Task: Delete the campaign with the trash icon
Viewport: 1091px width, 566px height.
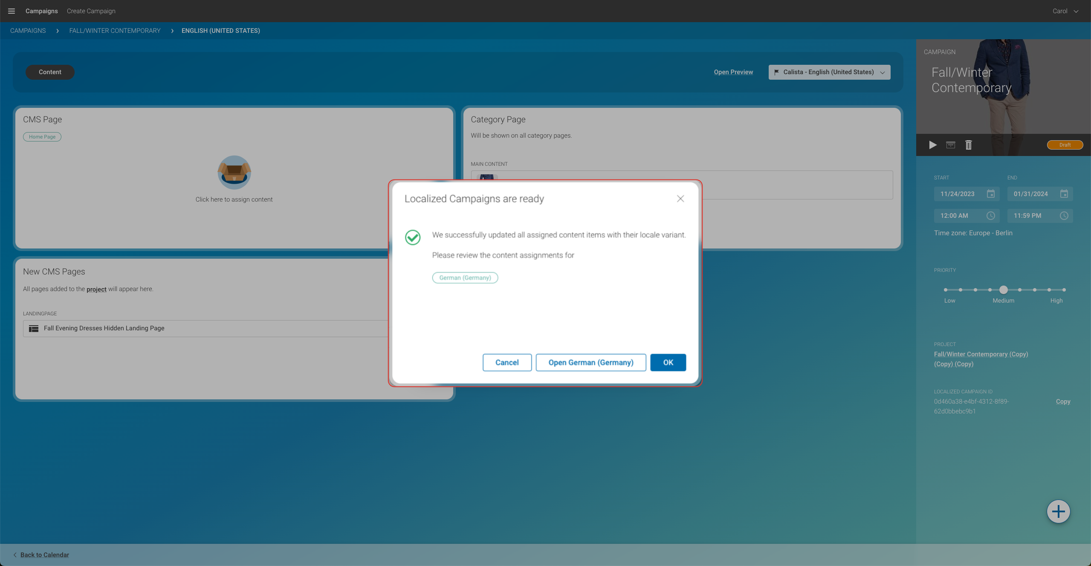Action: pyautogui.click(x=968, y=145)
